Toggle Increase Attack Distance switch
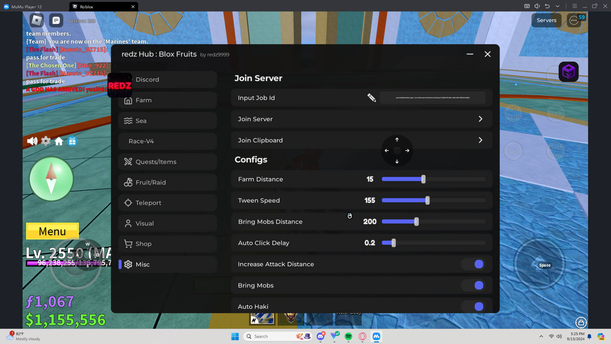The height and width of the screenshot is (344, 611). [x=473, y=264]
